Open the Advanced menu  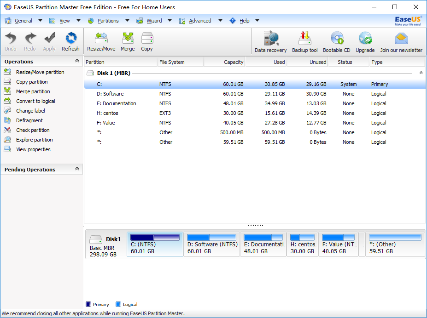click(200, 21)
